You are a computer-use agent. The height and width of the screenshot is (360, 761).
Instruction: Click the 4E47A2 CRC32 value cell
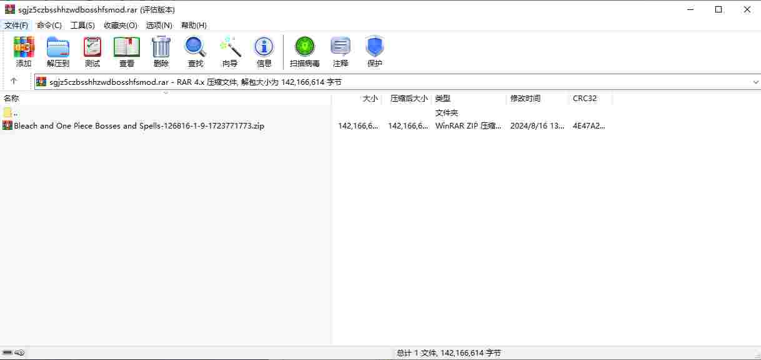pos(589,125)
